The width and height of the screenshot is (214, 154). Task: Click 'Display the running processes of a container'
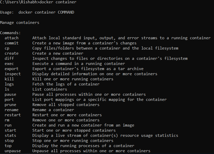[83, 146]
